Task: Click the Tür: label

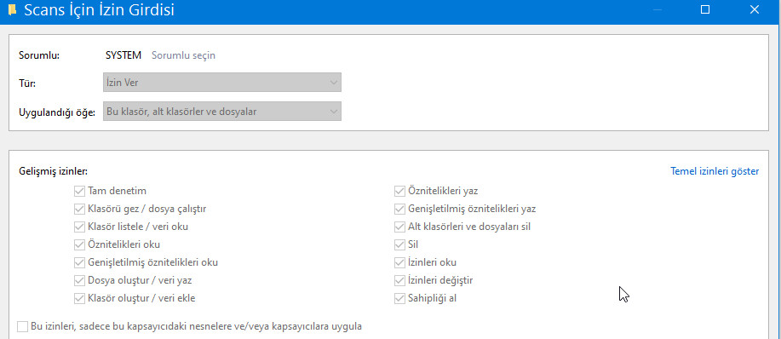Action: tap(27, 83)
